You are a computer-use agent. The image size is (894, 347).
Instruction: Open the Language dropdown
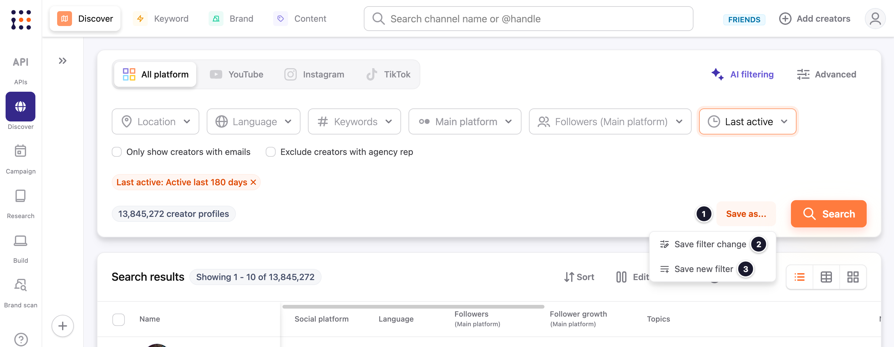pos(253,121)
